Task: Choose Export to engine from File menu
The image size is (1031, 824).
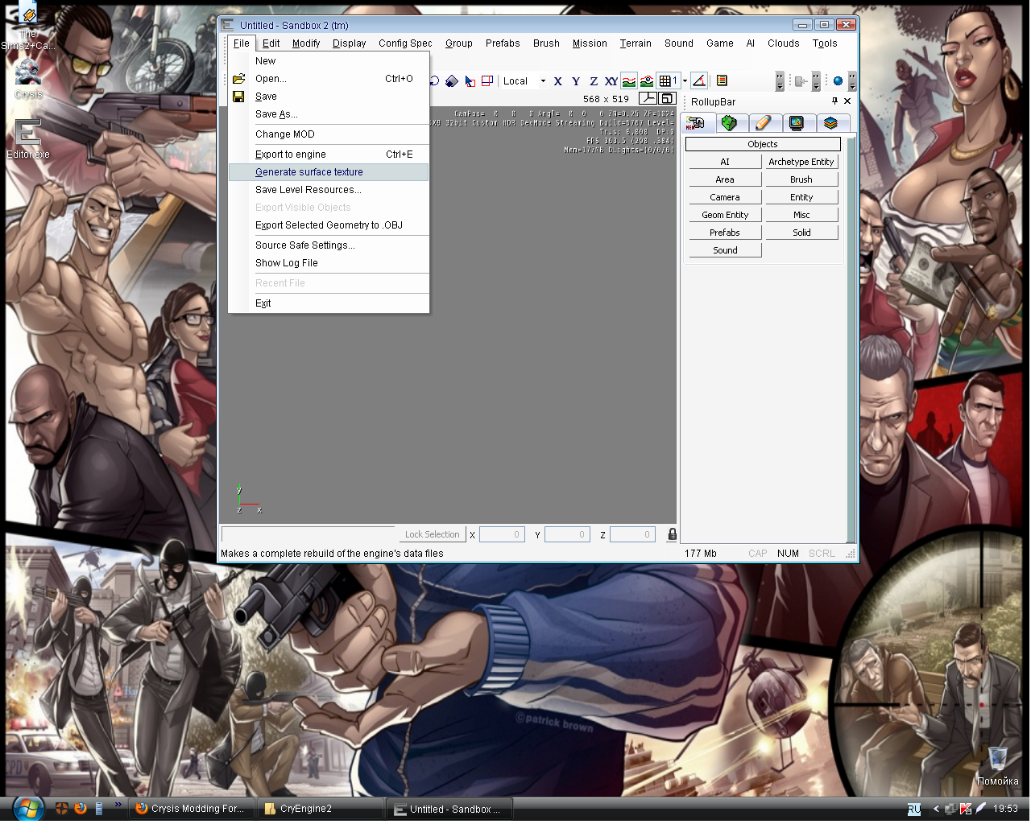Action: 291,154
